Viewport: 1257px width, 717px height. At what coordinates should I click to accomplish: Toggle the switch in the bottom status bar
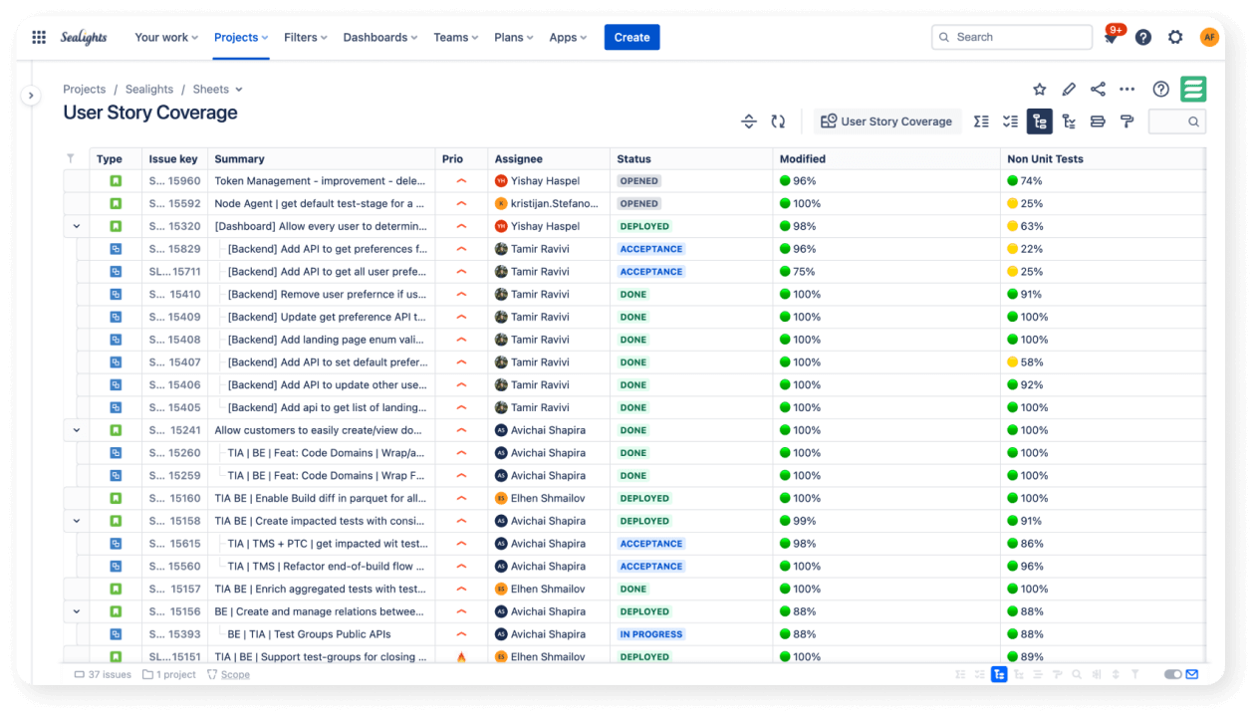tap(1171, 673)
